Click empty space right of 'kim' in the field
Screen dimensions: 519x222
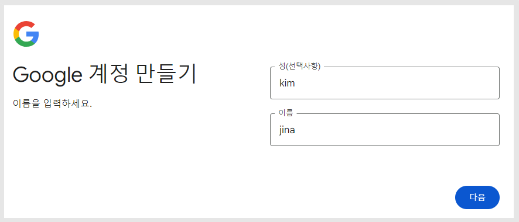click(x=397, y=83)
